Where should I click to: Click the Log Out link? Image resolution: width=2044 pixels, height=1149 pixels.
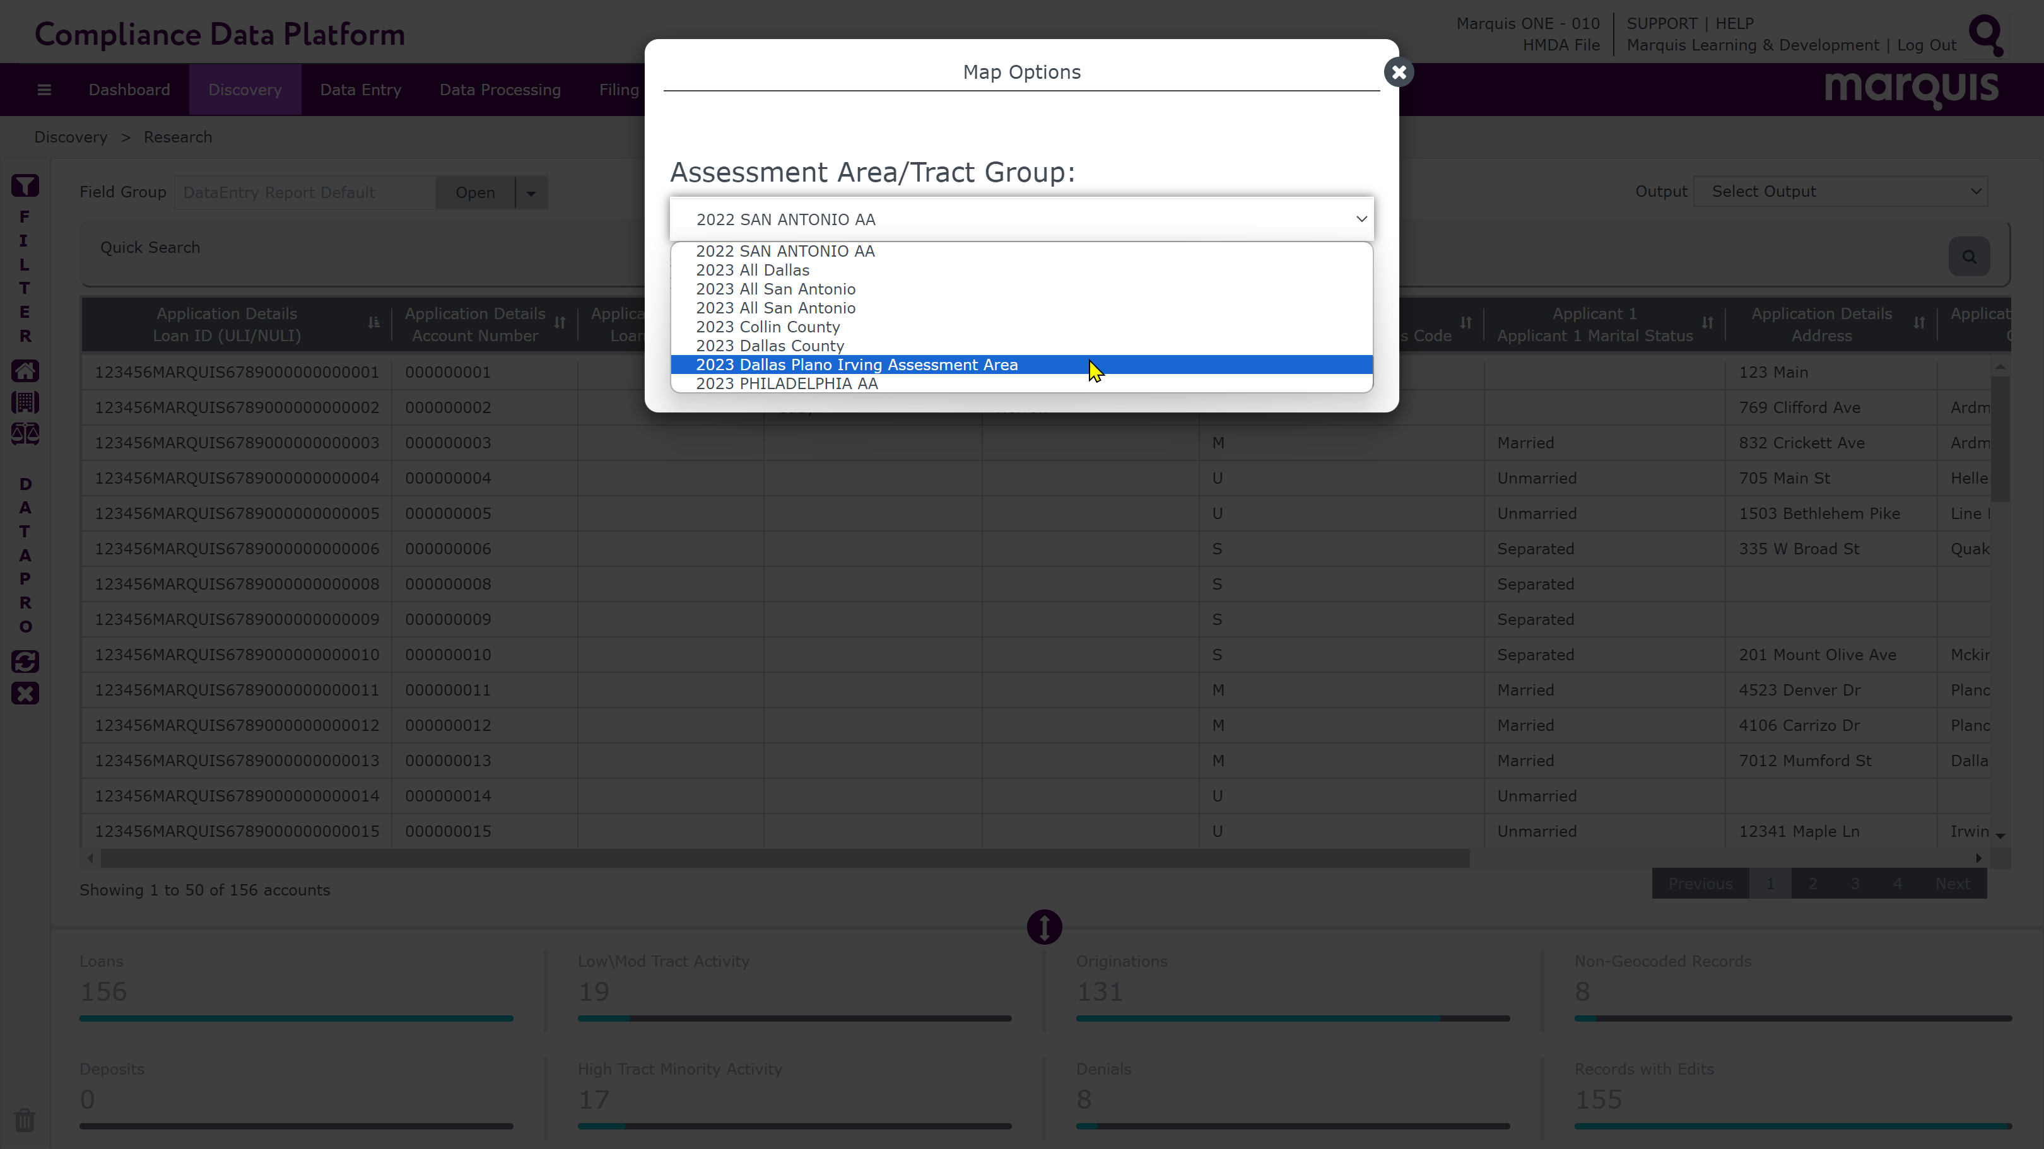(1926, 45)
